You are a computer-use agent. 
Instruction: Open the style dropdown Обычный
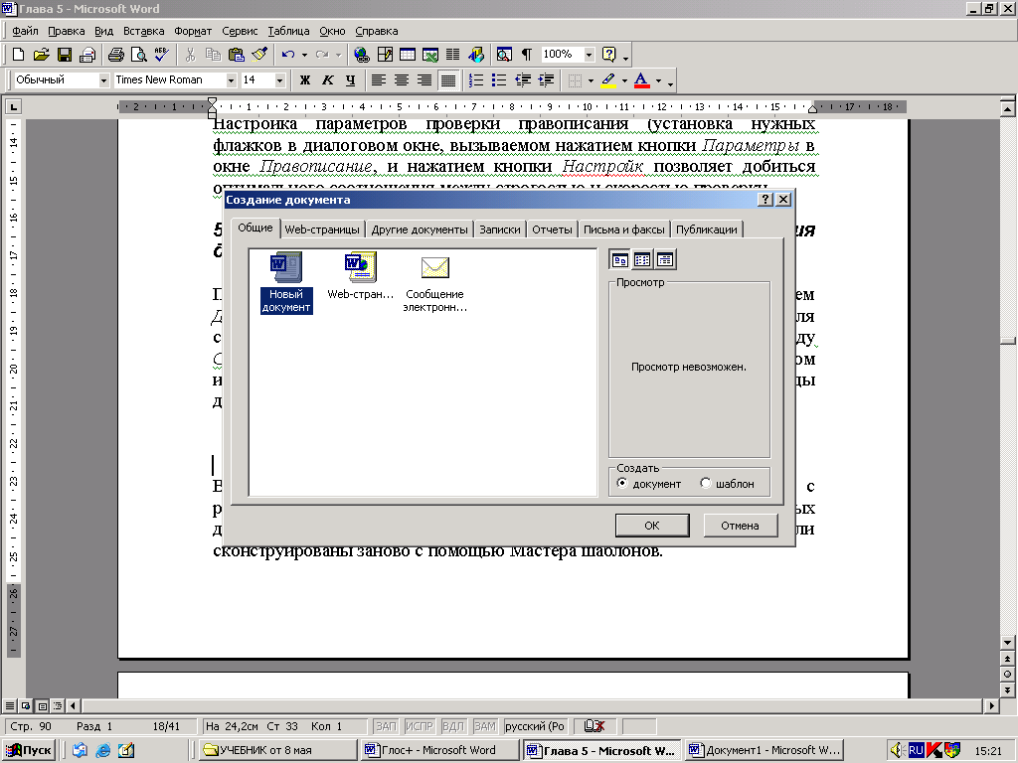coord(103,79)
